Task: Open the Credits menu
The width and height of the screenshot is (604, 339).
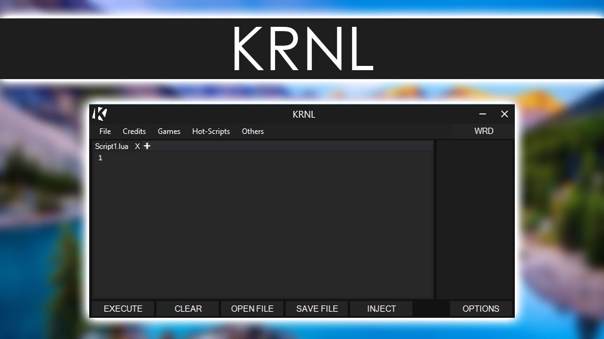Action: (x=134, y=131)
